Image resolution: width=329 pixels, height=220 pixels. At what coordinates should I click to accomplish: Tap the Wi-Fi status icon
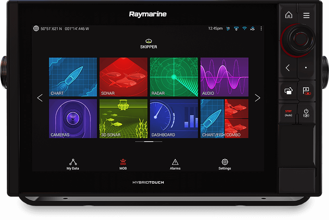pos(245,28)
